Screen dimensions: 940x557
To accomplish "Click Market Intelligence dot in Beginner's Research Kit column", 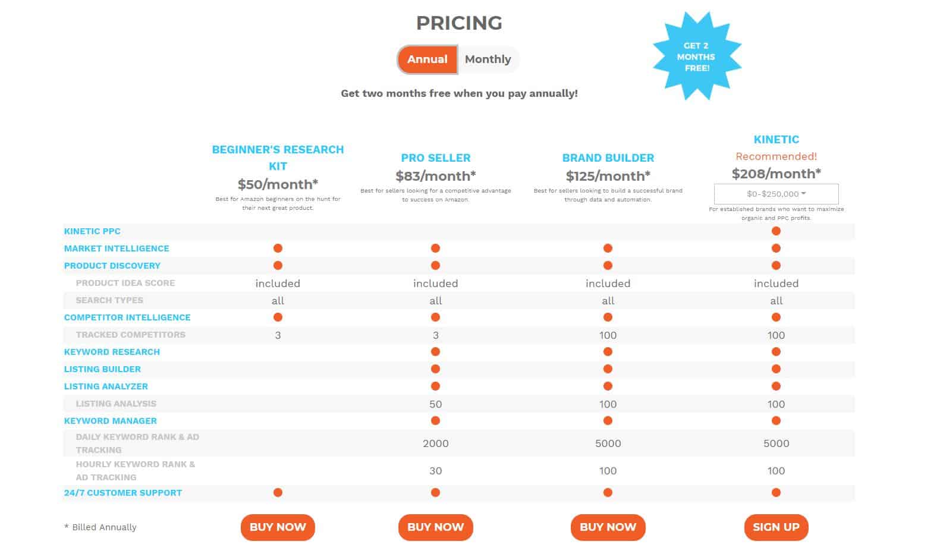I will pos(278,248).
